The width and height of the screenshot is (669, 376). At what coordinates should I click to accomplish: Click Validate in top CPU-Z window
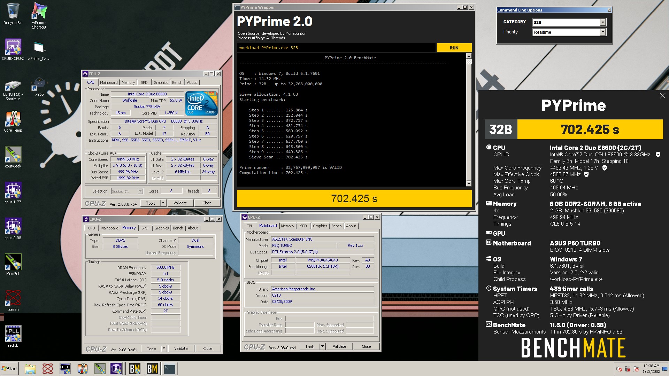180,203
